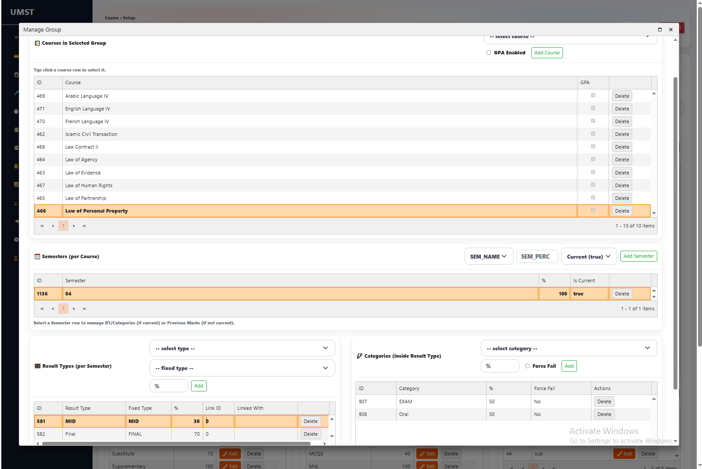The width and height of the screenshot is (702, 469).
Task: Click page 1 in courses pager
Action: pyautogui.click(x=63, y=226)
